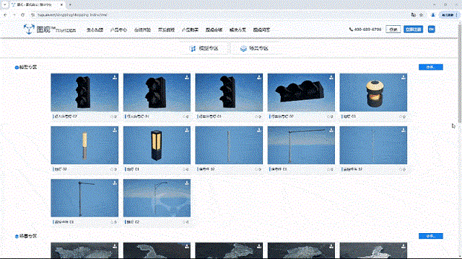Click the vertical page scrollbar

click(460, 73)
